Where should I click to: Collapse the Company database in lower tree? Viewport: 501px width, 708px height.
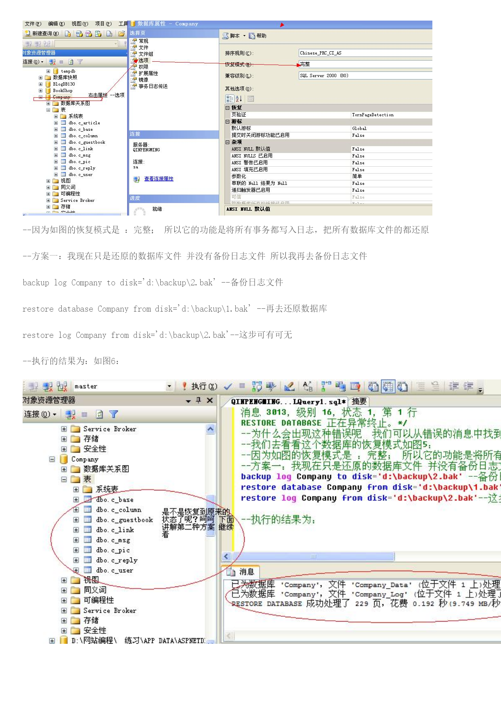pos(52,459)
